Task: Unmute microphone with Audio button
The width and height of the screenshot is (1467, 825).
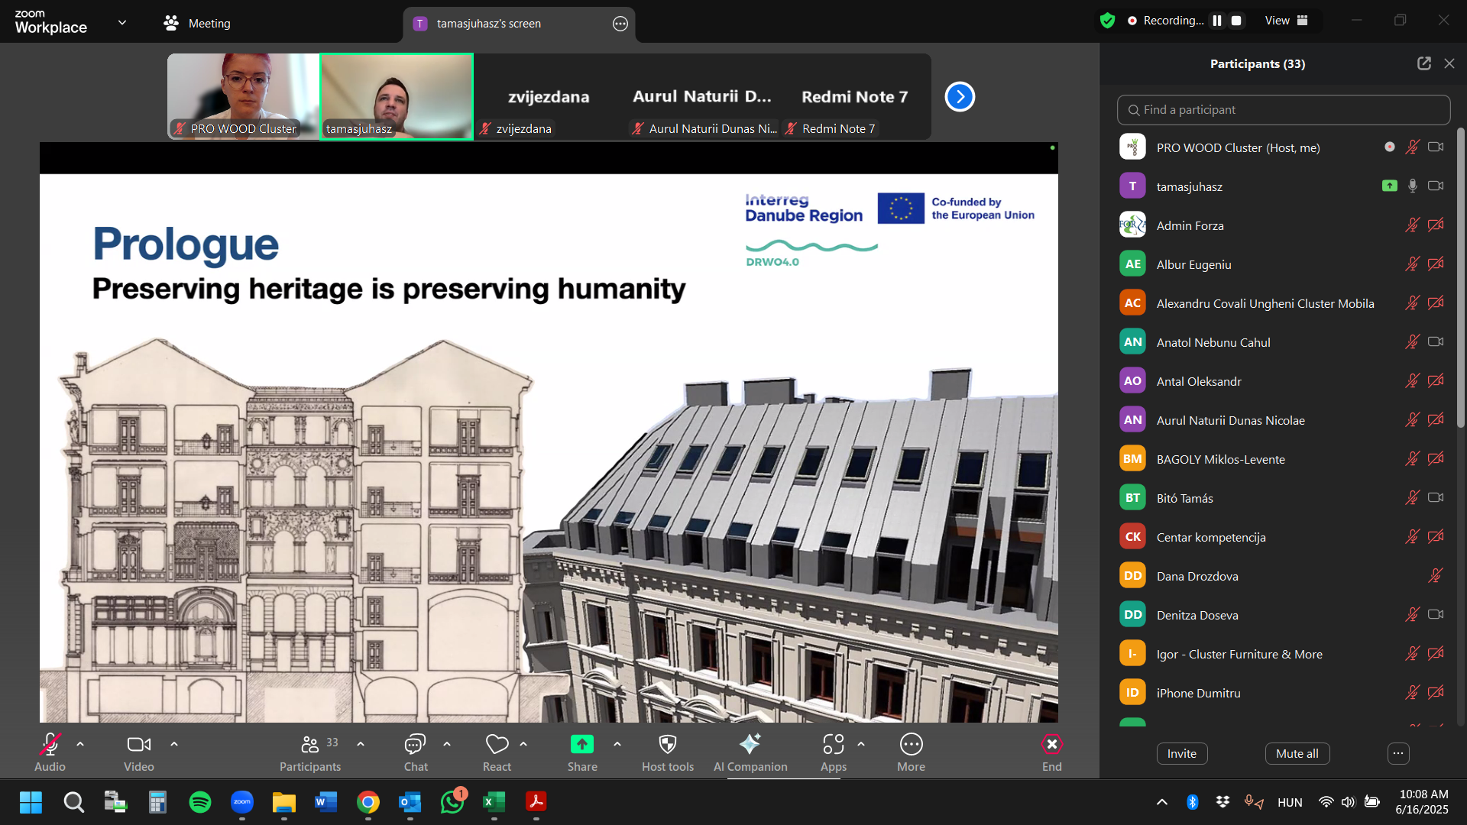Action: tap(50, 752)
